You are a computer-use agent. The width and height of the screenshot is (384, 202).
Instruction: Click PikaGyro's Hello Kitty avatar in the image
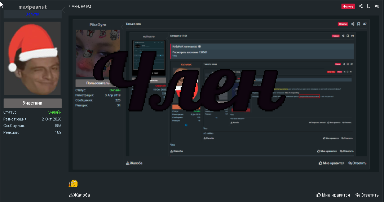(x=98, y=53)
